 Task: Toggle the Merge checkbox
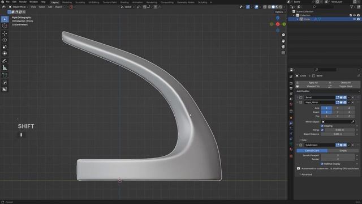[322, 130]
